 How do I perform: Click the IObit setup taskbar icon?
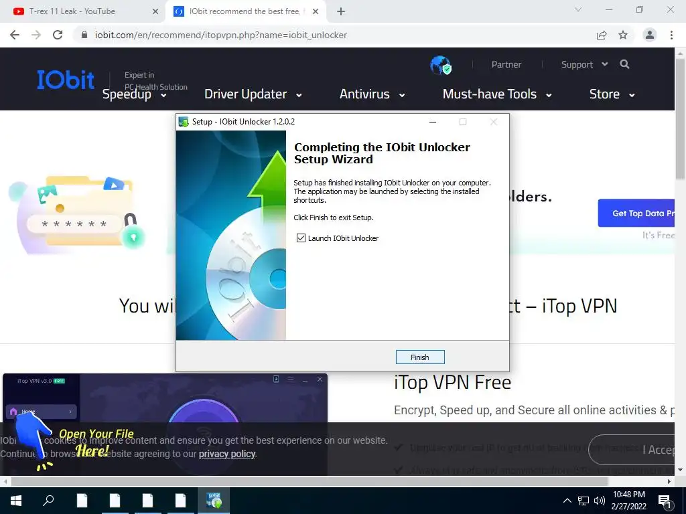tap(214, 501)
